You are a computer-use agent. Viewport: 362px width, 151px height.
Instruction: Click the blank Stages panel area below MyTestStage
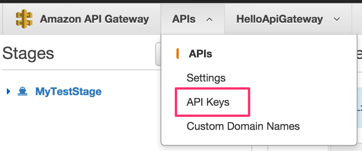click(76, 125)
